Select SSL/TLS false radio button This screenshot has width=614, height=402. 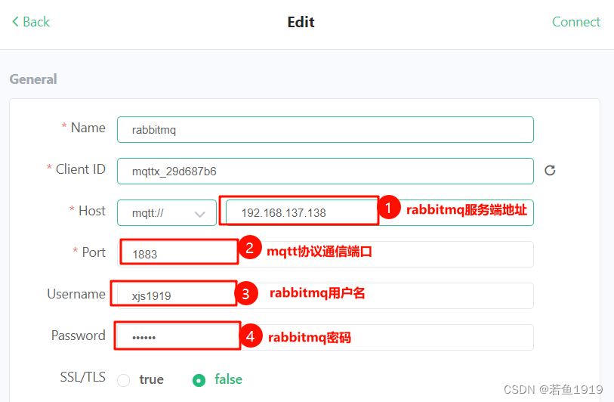(199, 380)
